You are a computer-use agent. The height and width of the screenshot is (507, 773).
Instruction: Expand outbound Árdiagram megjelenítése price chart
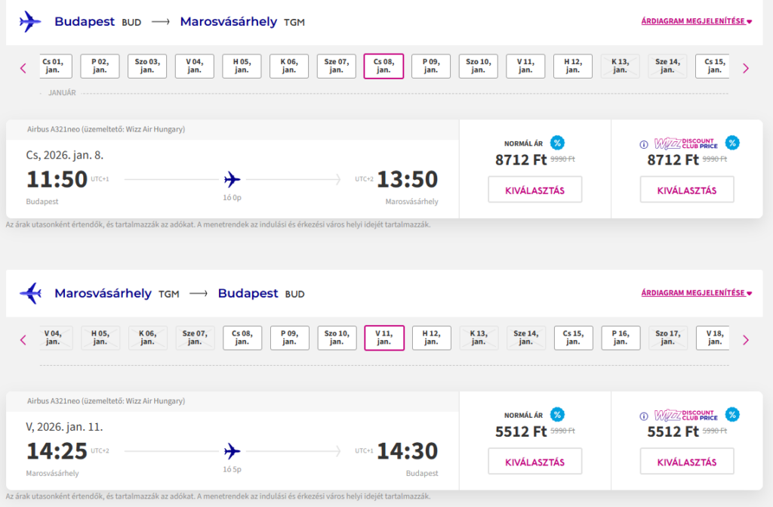[697, 21]
